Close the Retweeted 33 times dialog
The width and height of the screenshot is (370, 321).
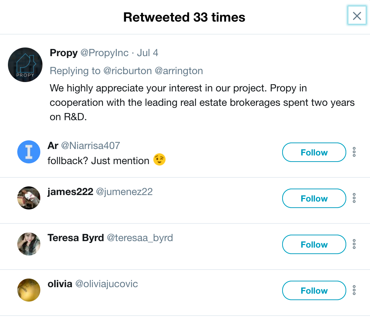pos(357,16)
